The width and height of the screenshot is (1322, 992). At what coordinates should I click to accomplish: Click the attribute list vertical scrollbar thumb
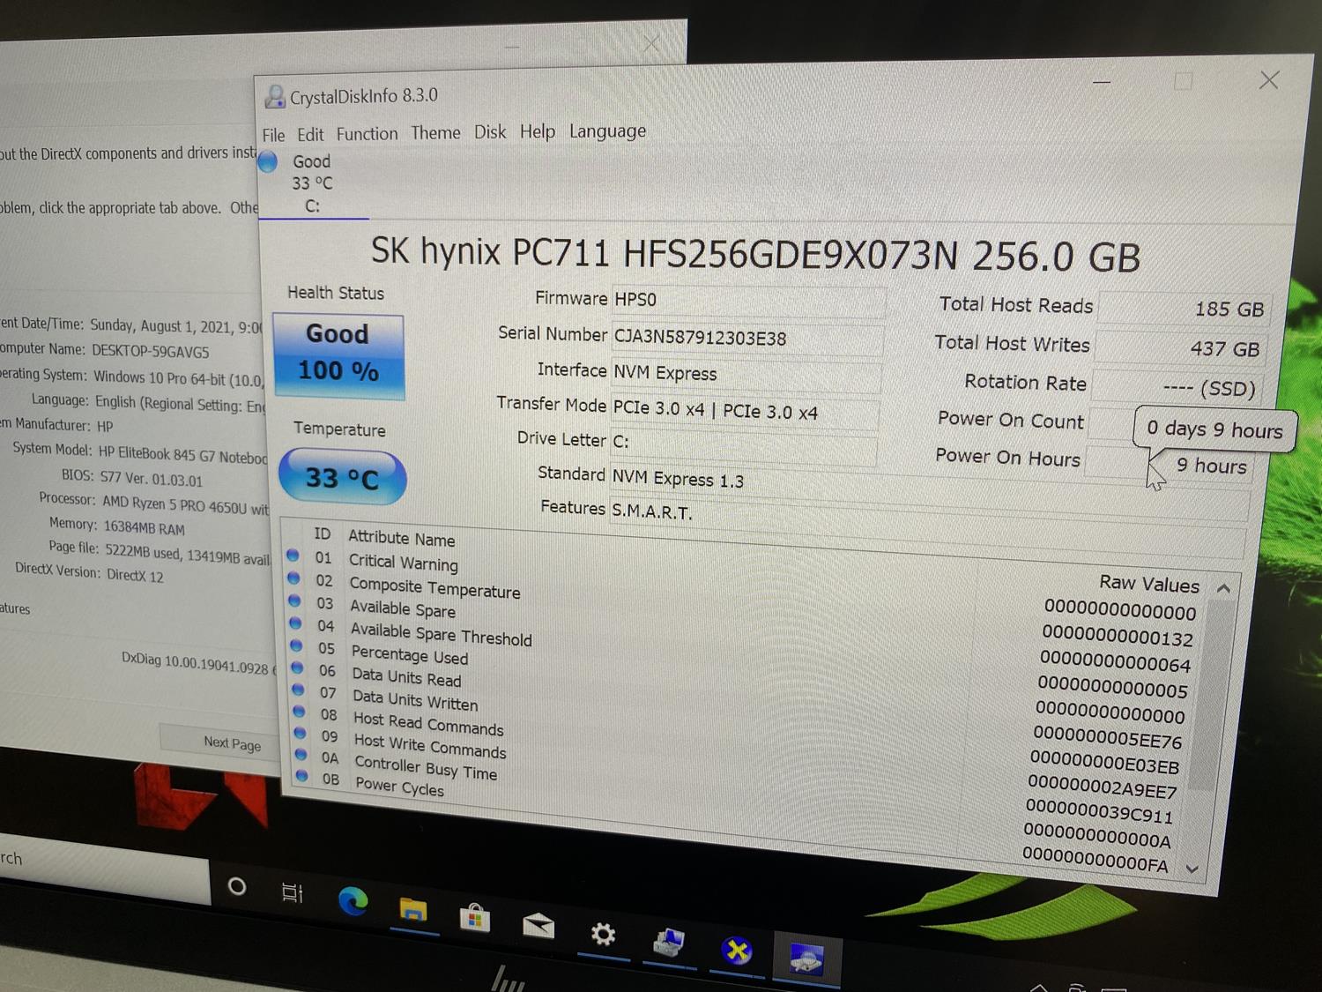(x=1210, y=697)
